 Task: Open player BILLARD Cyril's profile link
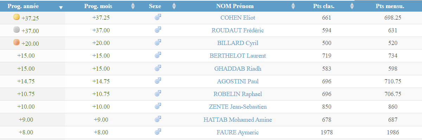[x=238, y=43]
